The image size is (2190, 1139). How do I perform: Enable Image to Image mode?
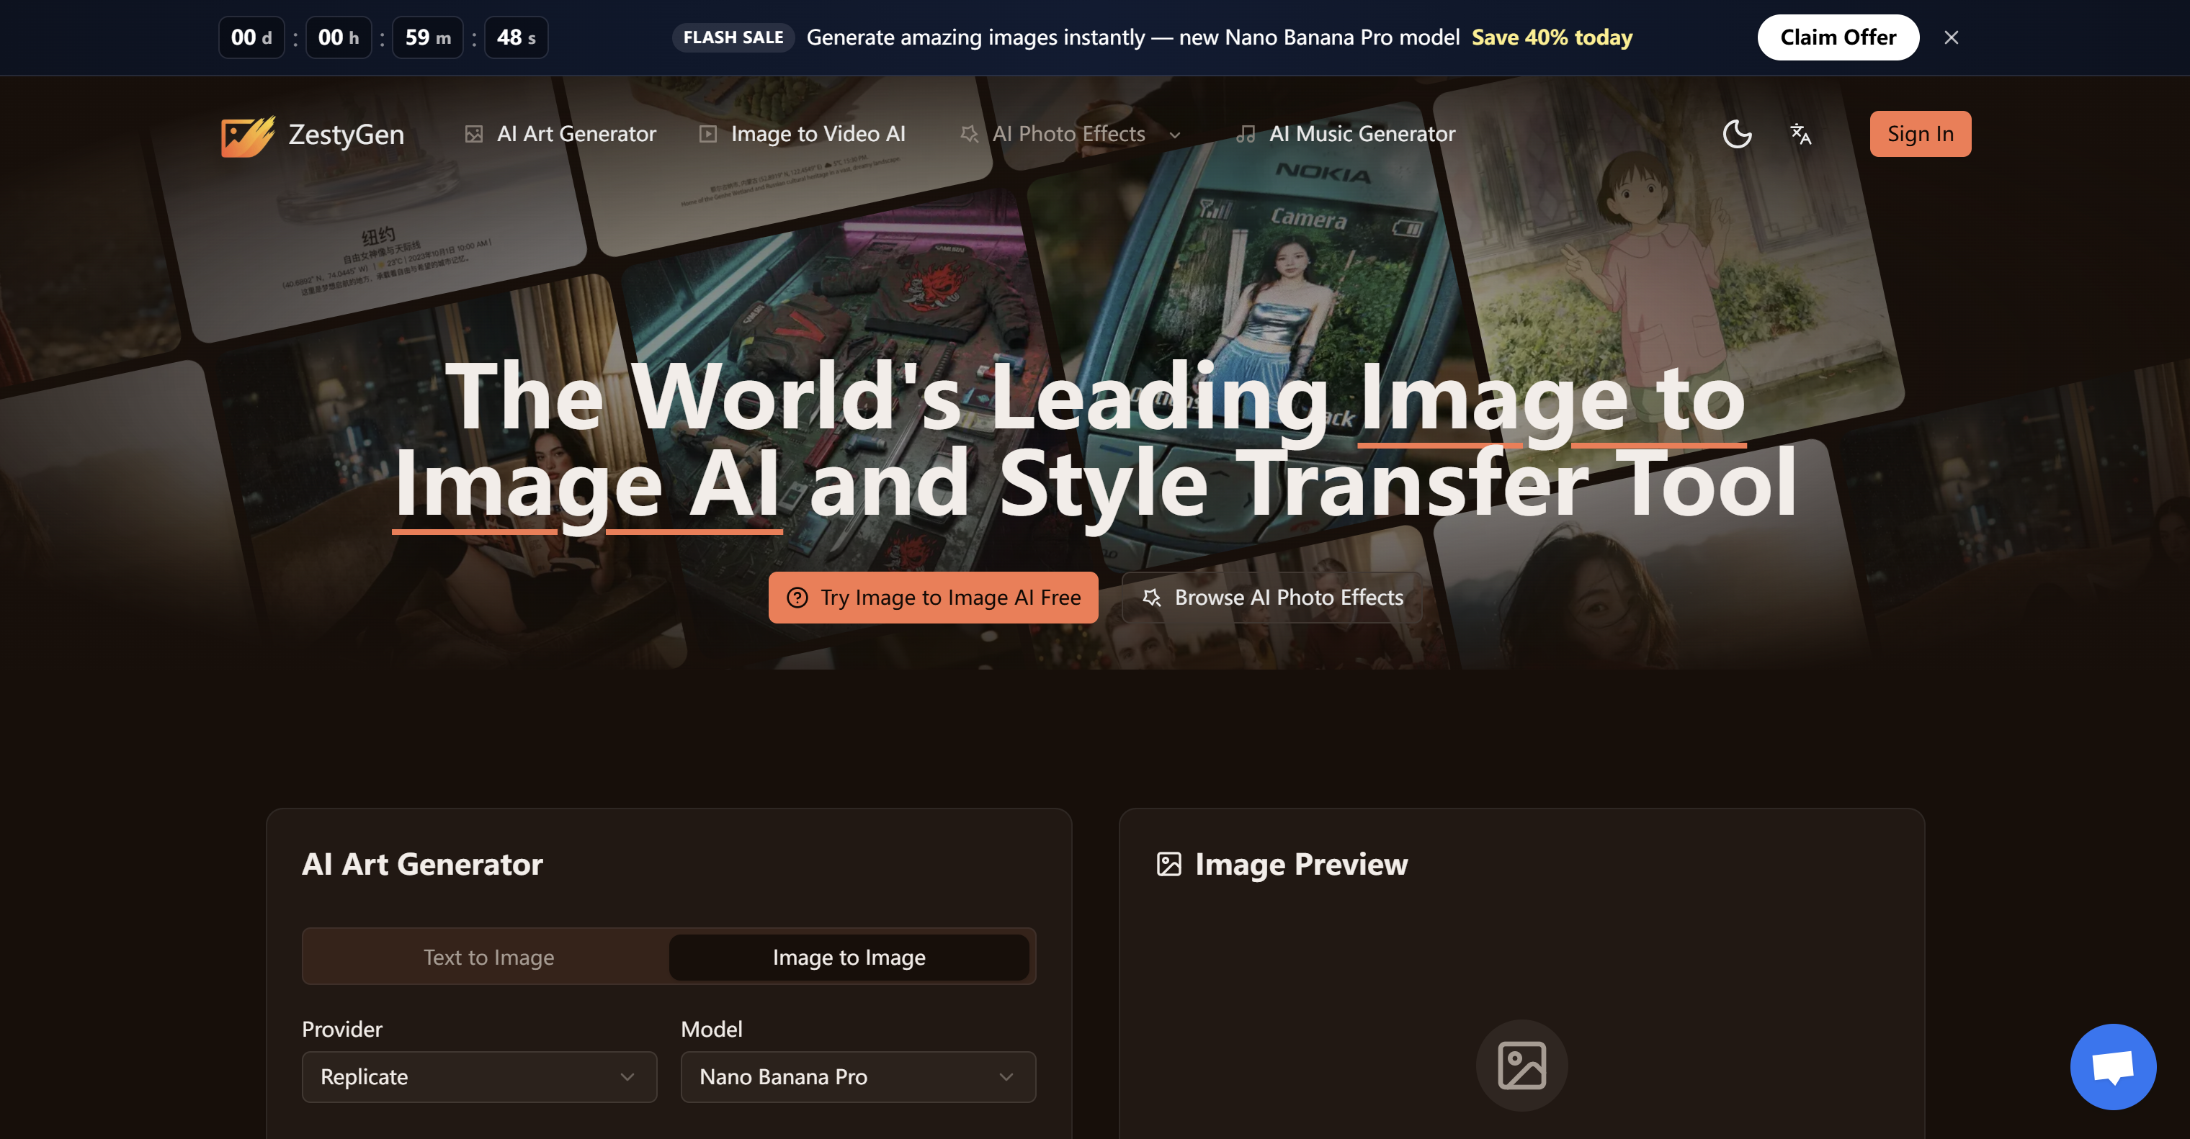(x=849, y=956)
